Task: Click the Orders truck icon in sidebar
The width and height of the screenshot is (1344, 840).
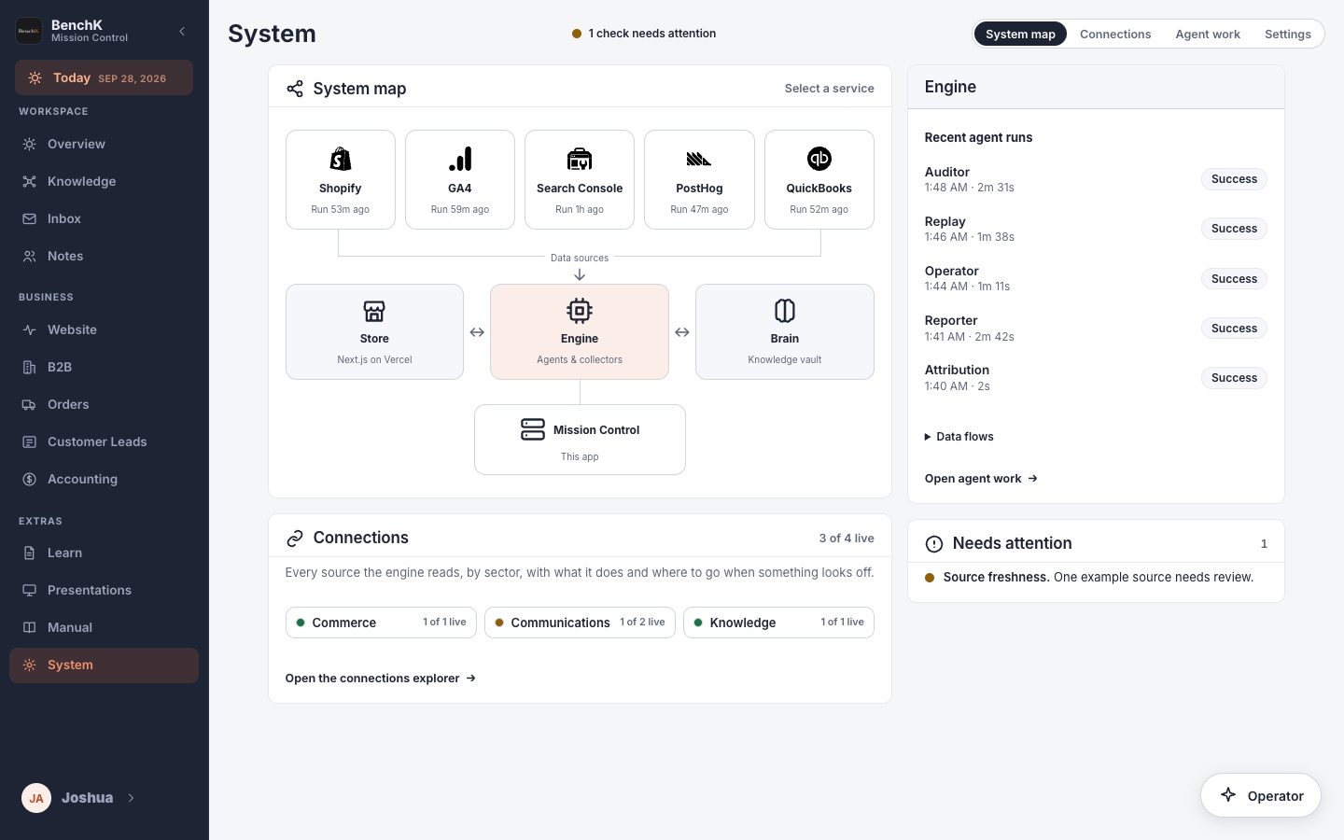Action: coord(30,405)
